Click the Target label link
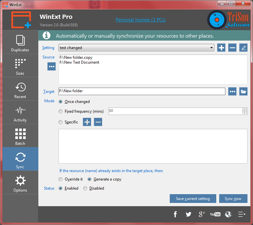The height and width of the screenshot is (225, 253). coord(49,92)
